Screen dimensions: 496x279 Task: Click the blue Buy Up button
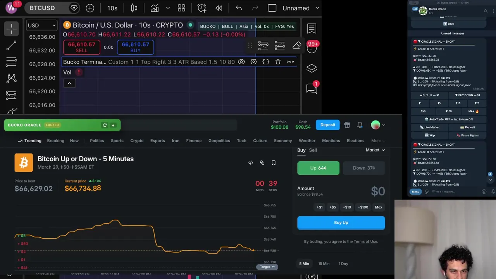pos(341,222)
